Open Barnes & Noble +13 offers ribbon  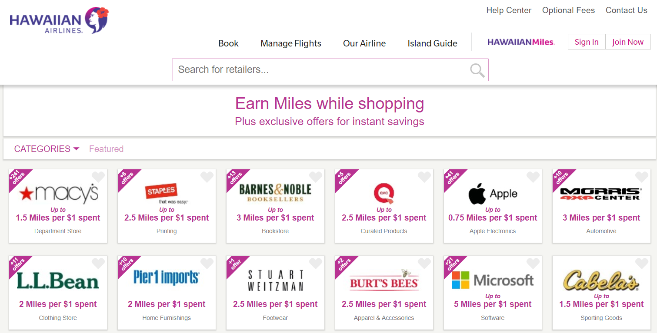pos(235,178)
